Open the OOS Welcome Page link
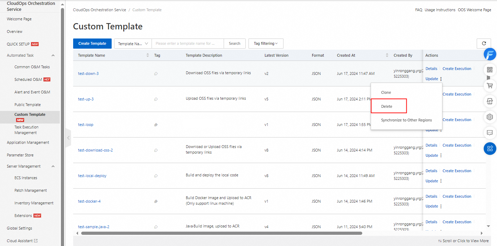The width and height of the screenshot is (497, 246). [474, 10]
